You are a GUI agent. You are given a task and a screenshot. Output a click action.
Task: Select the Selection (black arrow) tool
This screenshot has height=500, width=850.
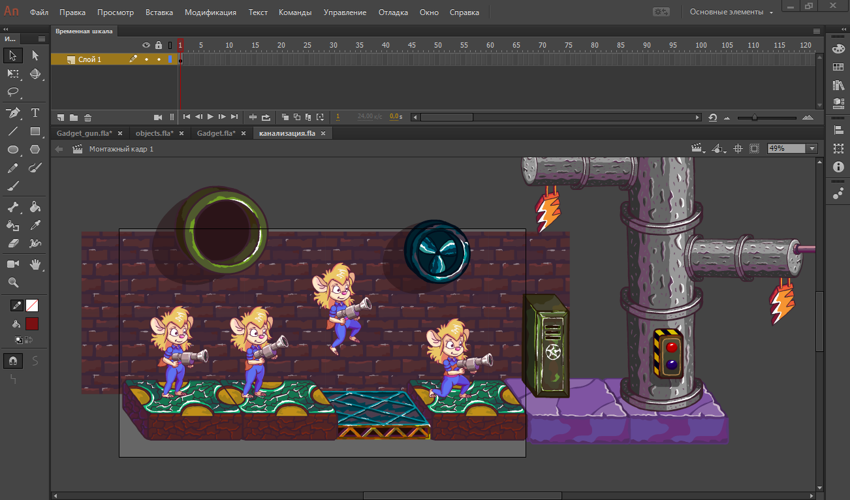(13, 55)
